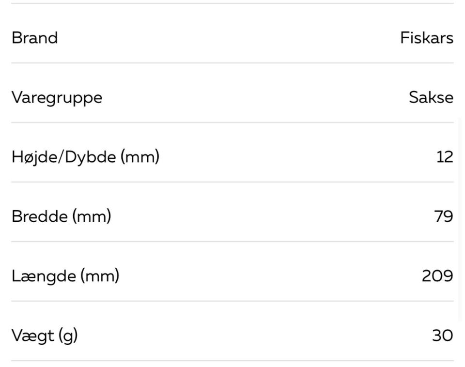Viewport: 465px width, 367px height.
Task: Click the Længde label text
Action: tap(44, 276)
